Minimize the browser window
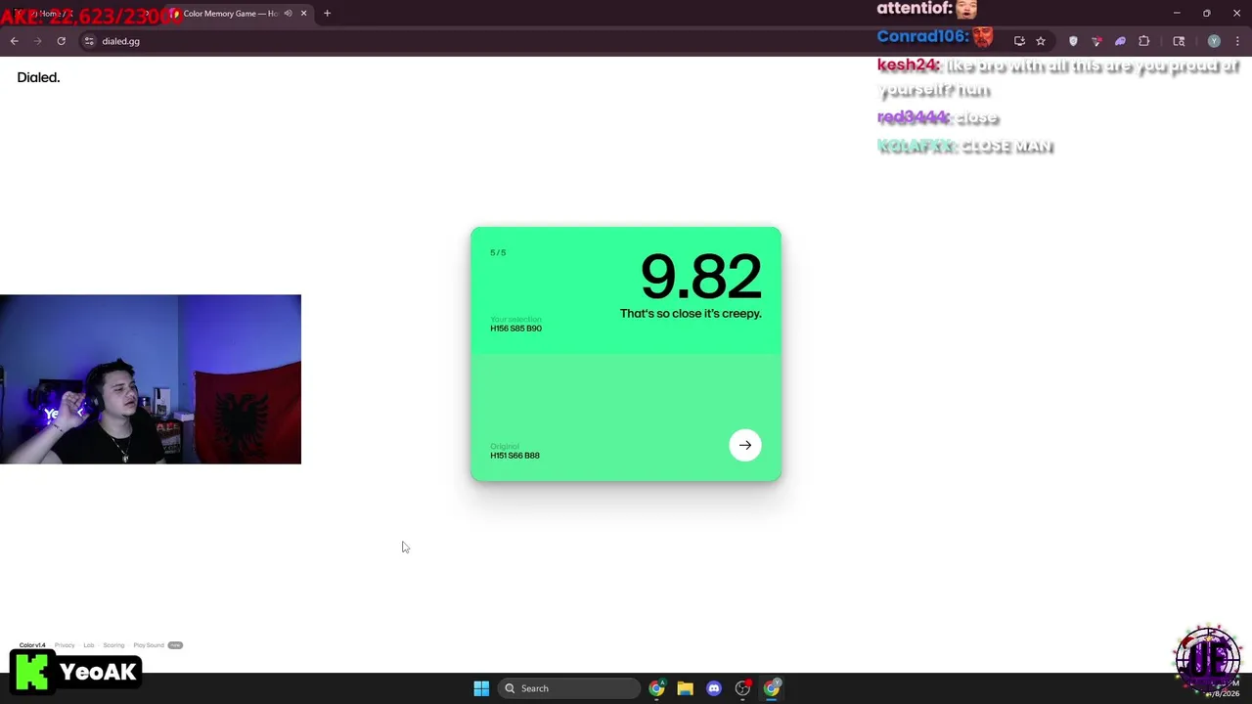1252x704 pixels. (x=1177, y=14)
